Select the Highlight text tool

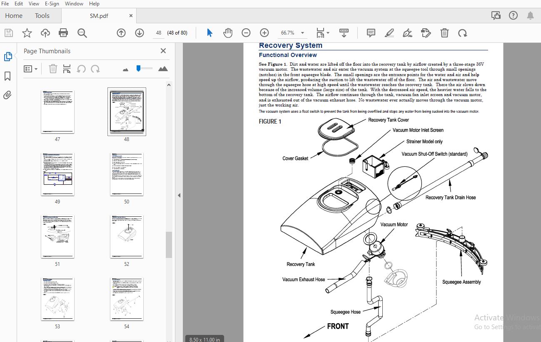389,33
